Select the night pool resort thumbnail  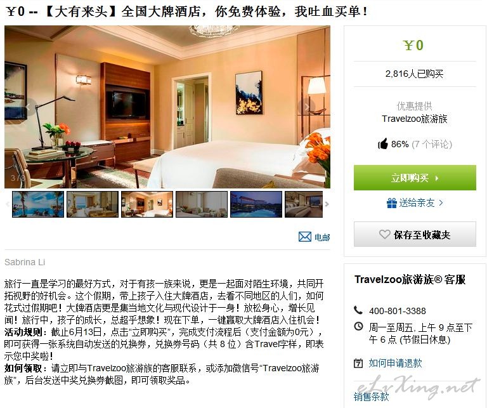click(x=256, y=204)
